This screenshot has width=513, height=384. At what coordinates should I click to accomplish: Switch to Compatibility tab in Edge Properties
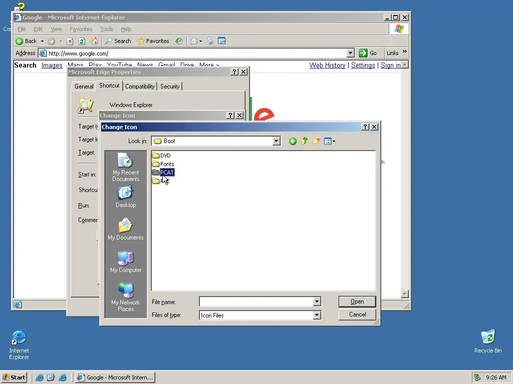[x=140, y=86]
